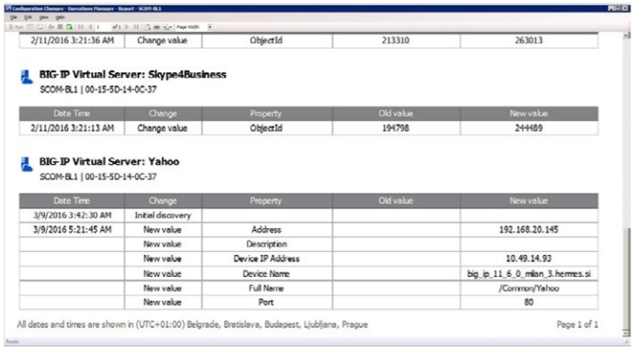Click the printer icon in toolbar
The height and width of the screenshot is (351, 636).
pyautogui.click(x=157, y=27)
